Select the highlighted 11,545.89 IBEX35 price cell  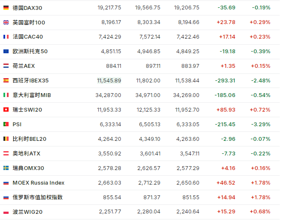[x=109, y=81]
